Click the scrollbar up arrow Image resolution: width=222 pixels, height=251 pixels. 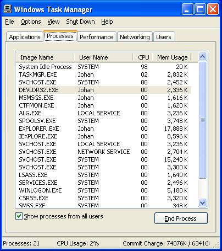[202, 57]
